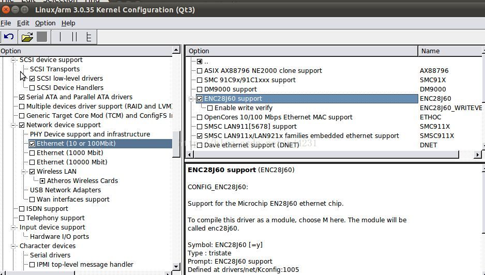
Task: Click ETHOC name cell
Action: [x=430, y=117]
